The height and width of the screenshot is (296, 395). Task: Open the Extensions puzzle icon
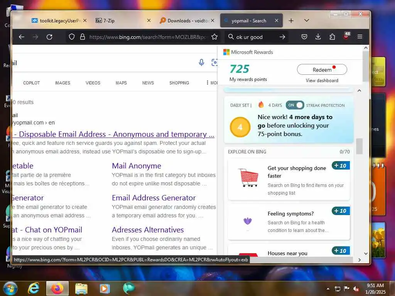332,37
